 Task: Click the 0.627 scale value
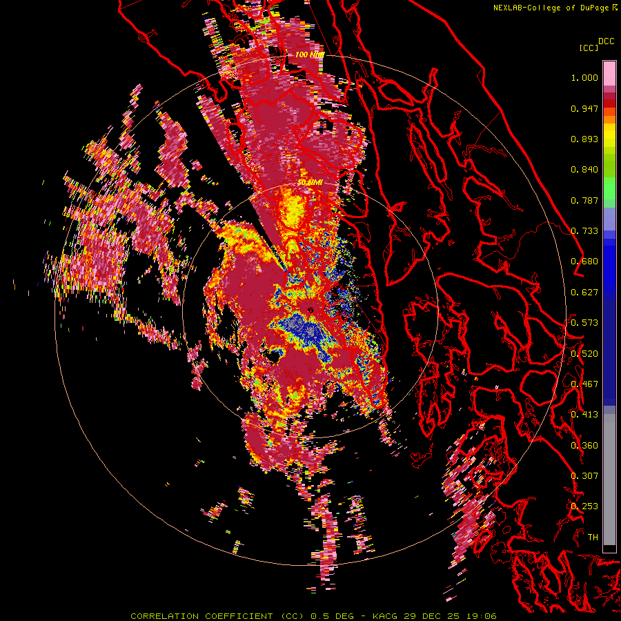(584, 293)
